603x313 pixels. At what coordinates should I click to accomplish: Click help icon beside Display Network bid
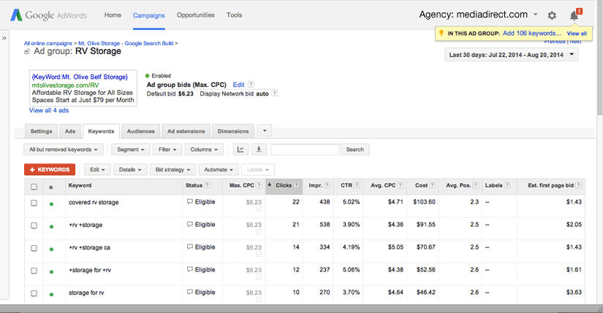point(275,93)
